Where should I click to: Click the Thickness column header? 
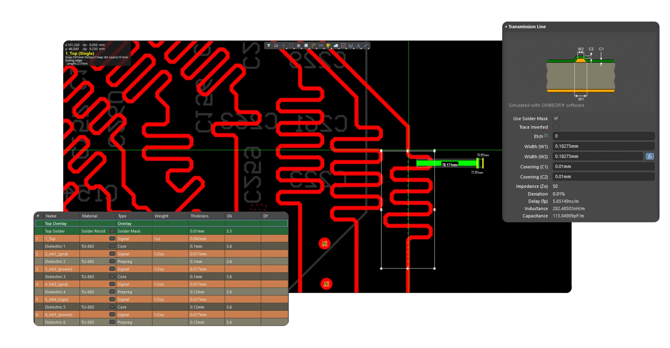click(x=200, y=216)
